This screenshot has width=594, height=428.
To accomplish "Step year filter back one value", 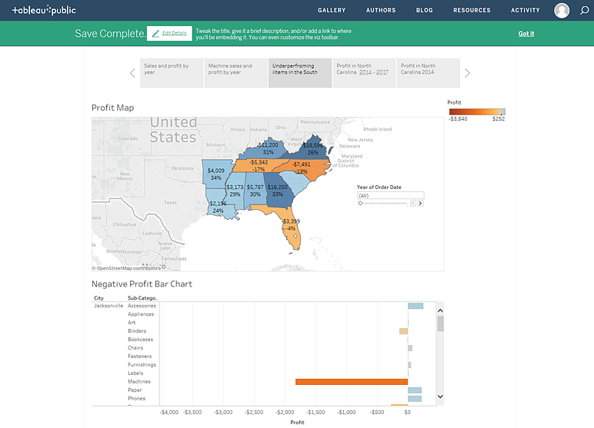I will point(412,203).
